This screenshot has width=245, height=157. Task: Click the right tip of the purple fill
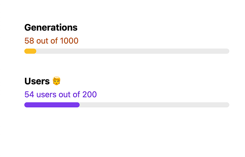tap(78, 105)
